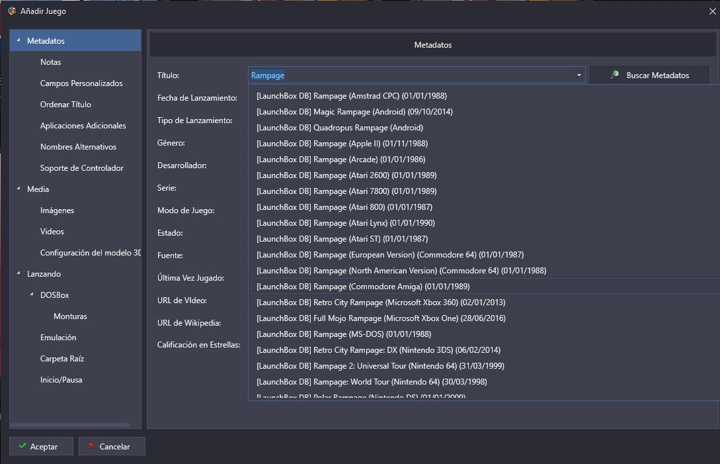
Task: Click the magnifier icon on Buscar Metadatos
Action: [x=614, y=75]
